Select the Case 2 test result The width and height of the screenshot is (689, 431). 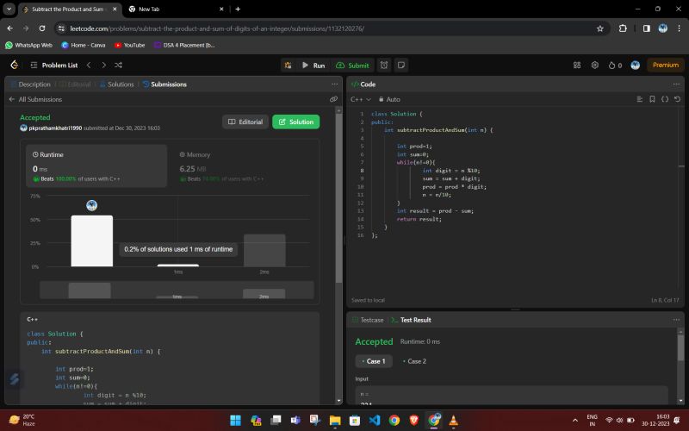[414, 361]
